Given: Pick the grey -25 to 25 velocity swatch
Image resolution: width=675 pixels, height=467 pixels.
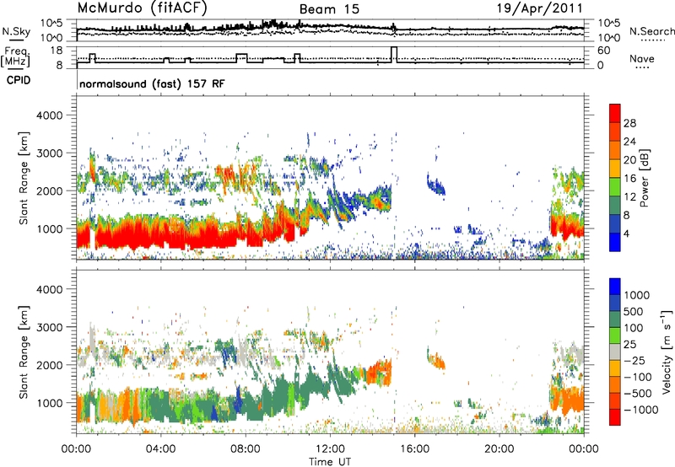Looking at the screenshot, I should [x=615, y=352].
